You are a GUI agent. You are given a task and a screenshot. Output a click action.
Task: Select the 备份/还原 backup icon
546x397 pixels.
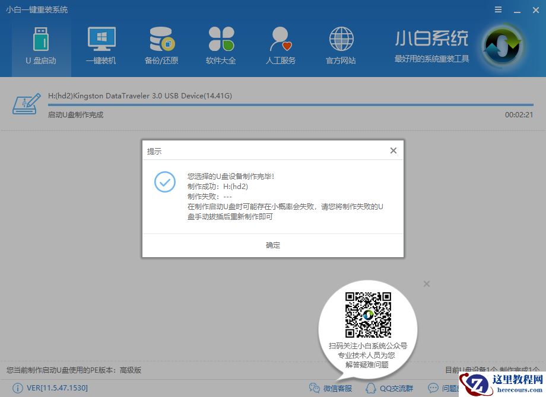(x=161, y=44)
